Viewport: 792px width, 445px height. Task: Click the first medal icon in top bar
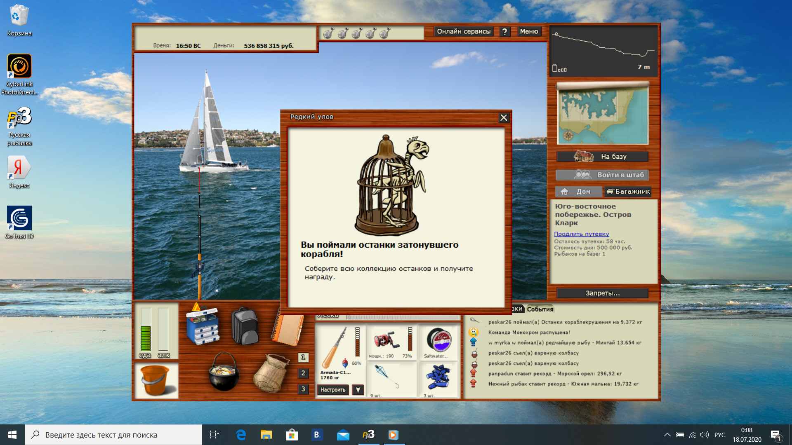click(329, 33)
